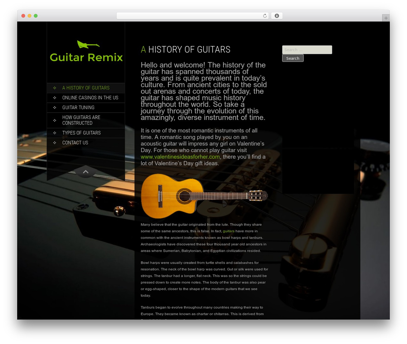Maximize window with green button
This screenshot has width=407, height=344.
[36, 16]
